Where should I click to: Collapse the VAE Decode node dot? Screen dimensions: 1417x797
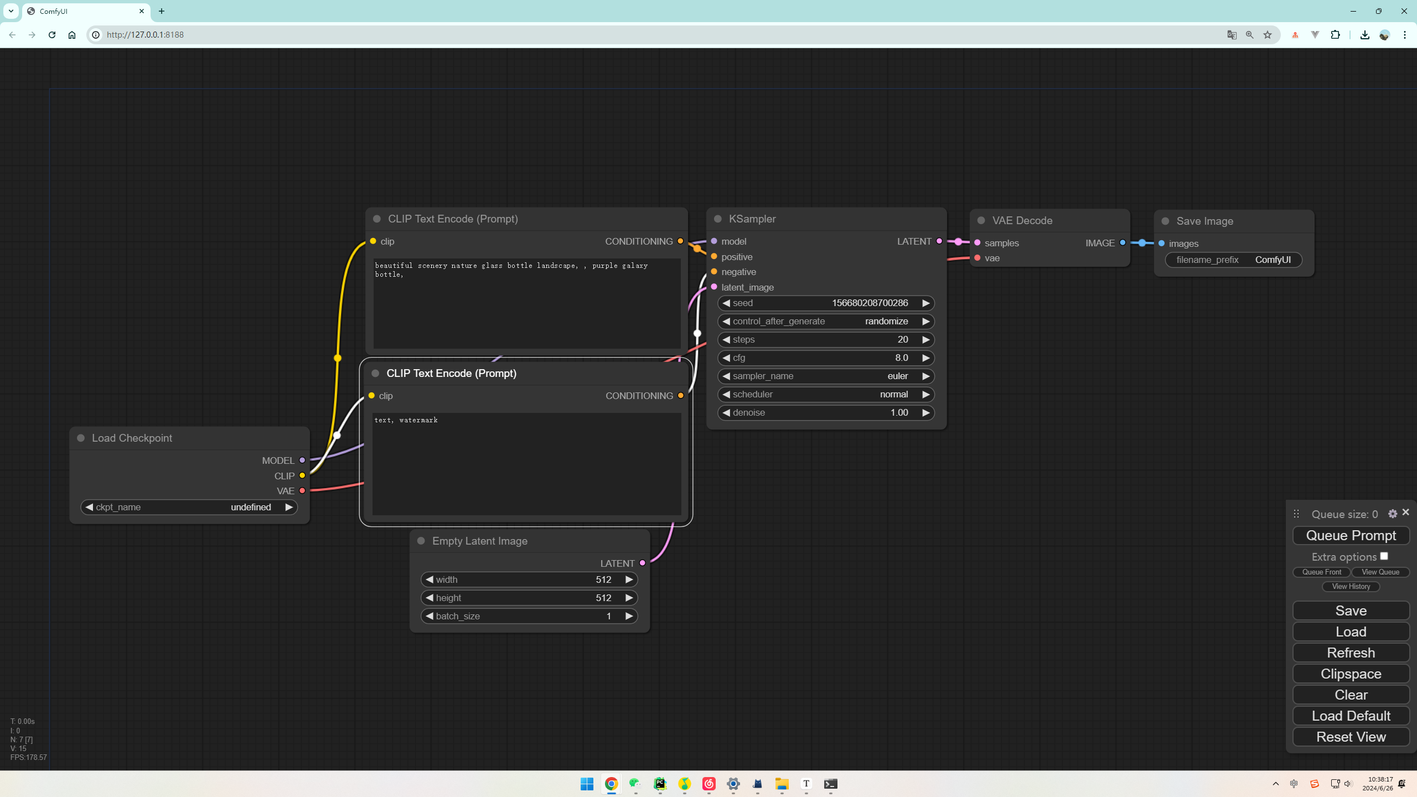[x=981, y=220]
